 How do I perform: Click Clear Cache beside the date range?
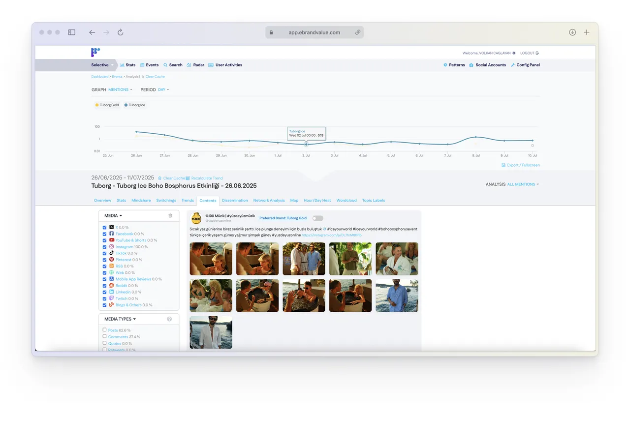point(171,178)
